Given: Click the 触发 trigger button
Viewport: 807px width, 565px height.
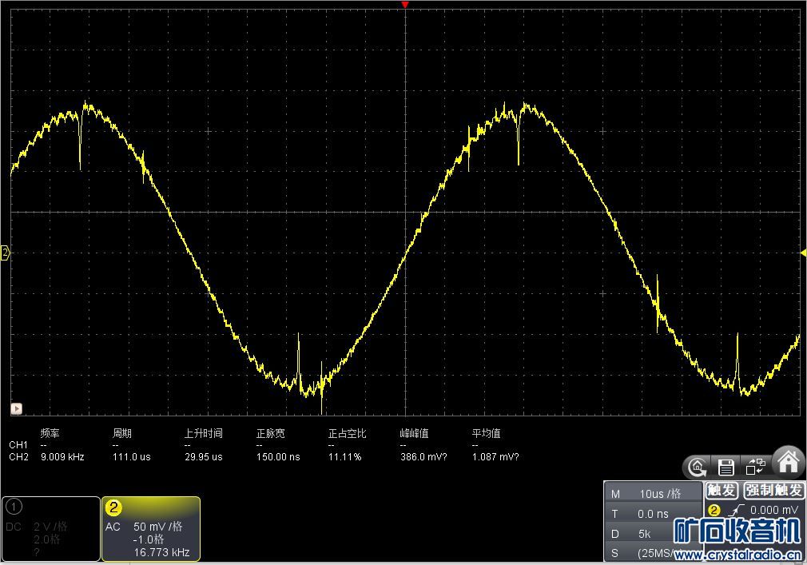Looking at the screenshot, I should coord(722,491).
